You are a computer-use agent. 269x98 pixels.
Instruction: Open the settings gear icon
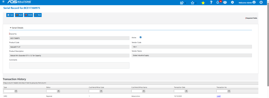tap(232, 2)
